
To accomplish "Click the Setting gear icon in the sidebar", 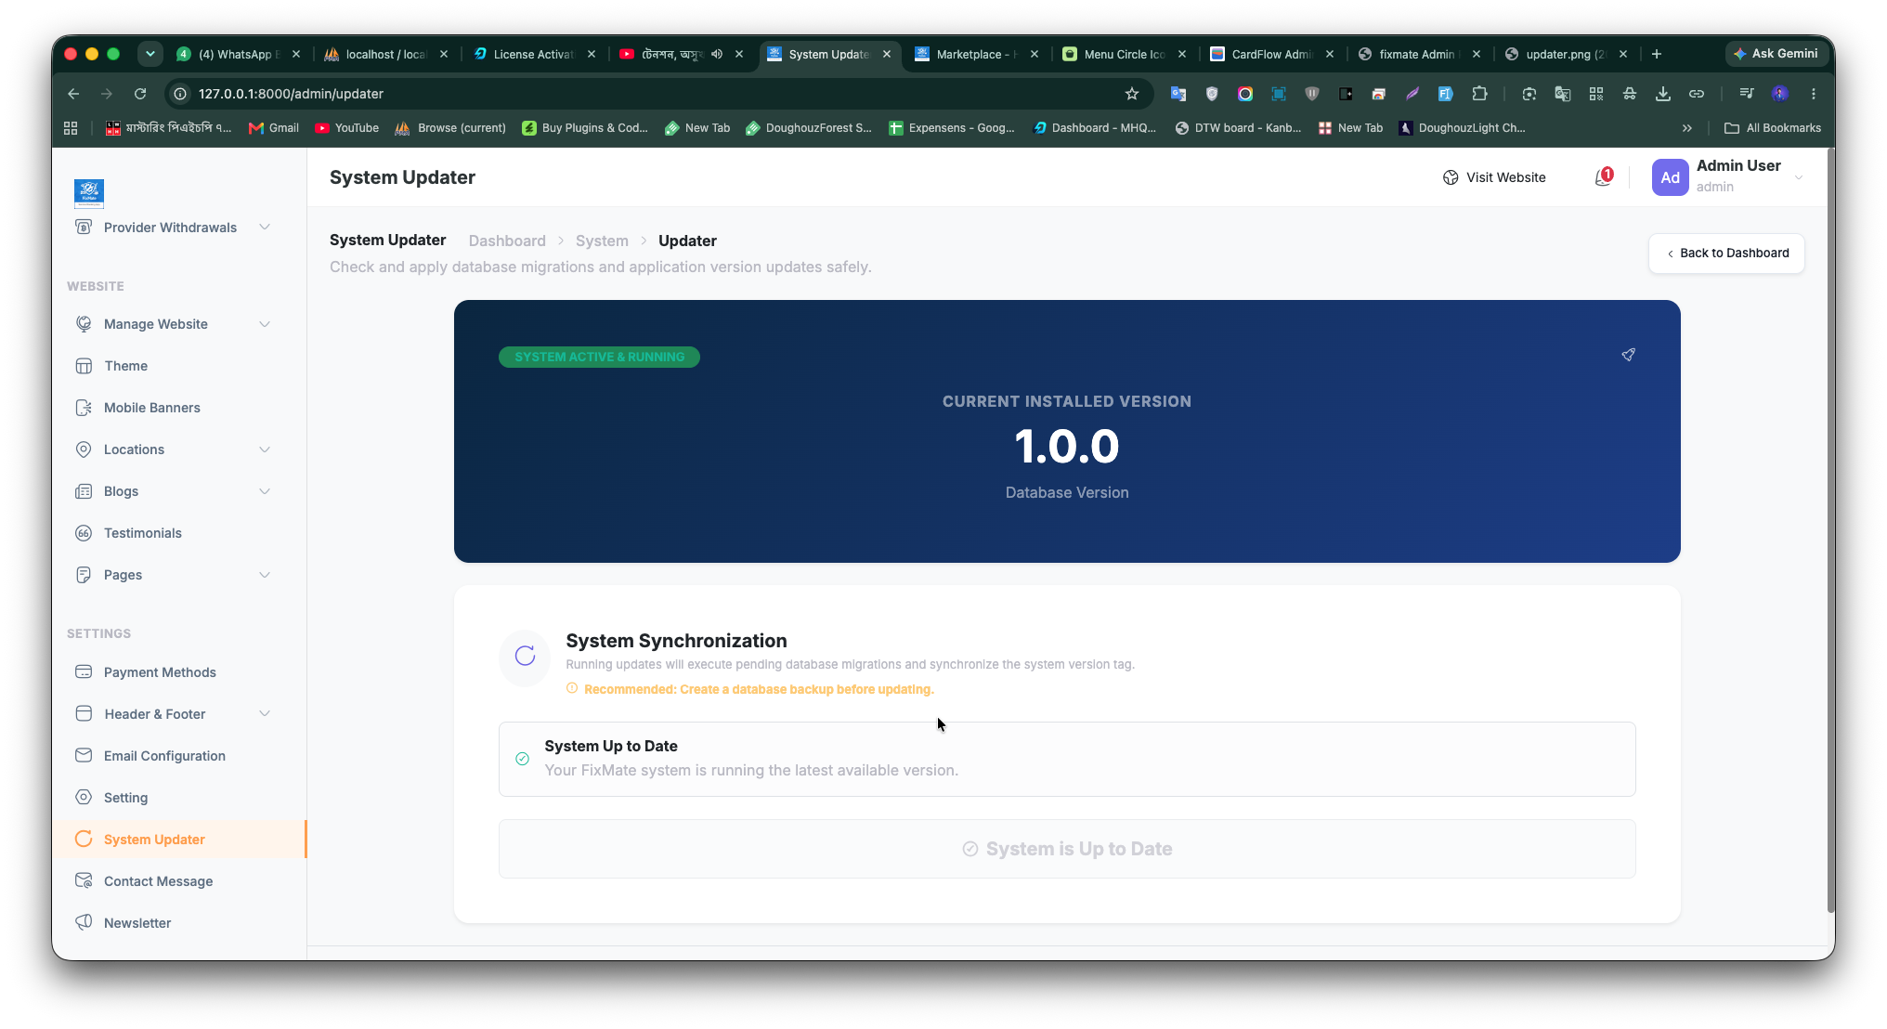I will coord(84,798).
